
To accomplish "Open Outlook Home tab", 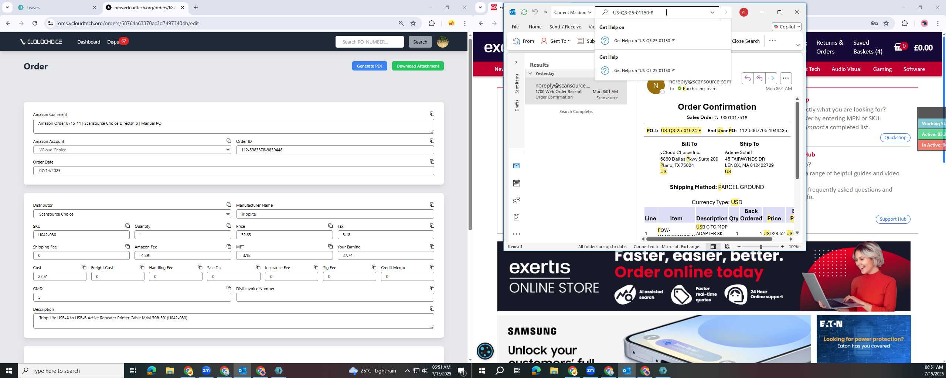I will pos(535,27).
